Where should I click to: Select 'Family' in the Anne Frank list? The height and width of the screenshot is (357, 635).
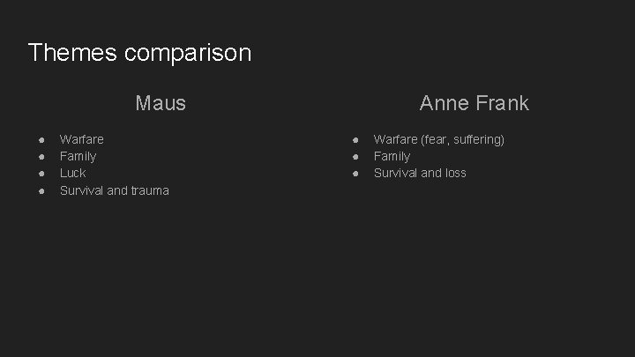tap(392, 156)
